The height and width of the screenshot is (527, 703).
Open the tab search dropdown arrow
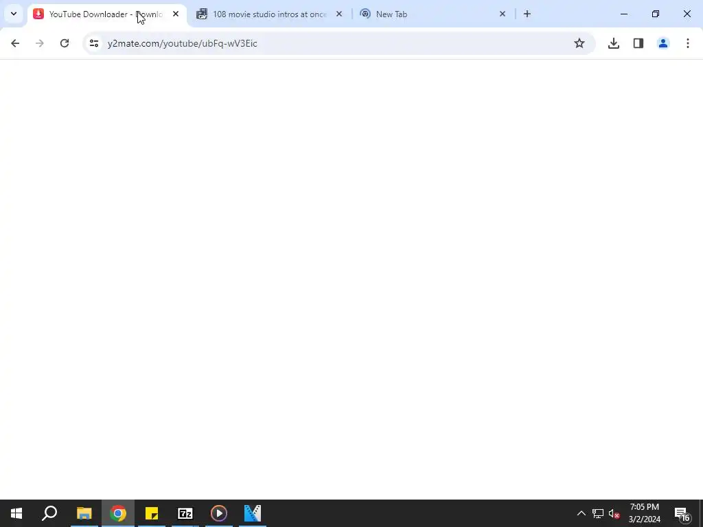point(14,14)
